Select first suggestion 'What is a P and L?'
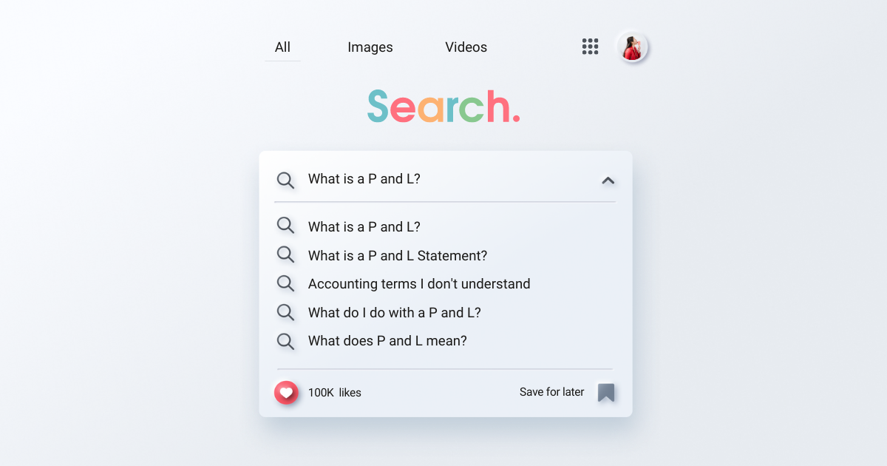Screen dimensions: 887x466 click(x=364, y=226)
